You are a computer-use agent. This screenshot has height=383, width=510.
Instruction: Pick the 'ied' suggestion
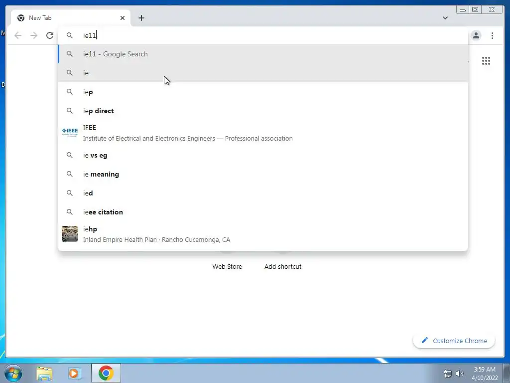click(x=263, y=193)
